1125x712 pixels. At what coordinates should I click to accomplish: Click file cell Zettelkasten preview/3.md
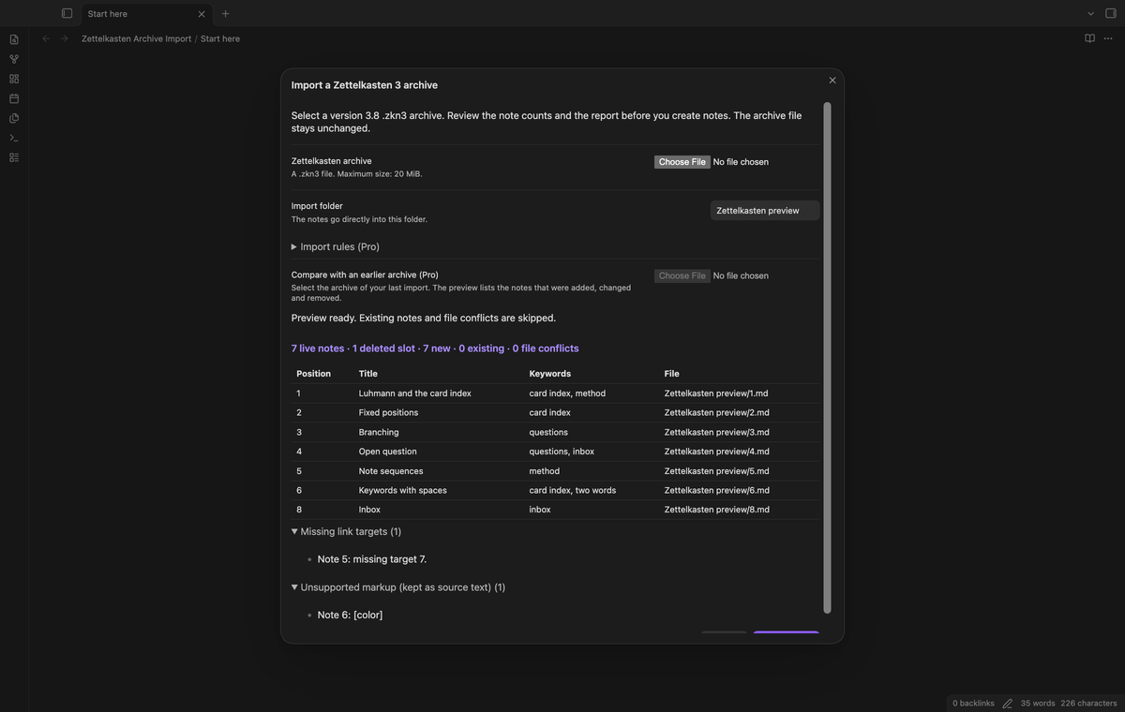(717, 432)
